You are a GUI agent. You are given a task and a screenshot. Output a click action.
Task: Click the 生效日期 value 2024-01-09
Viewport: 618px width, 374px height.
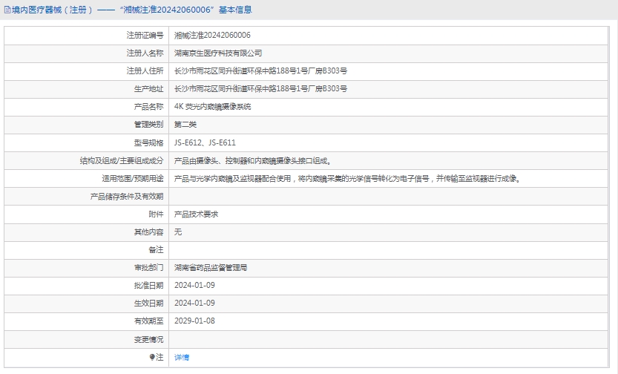coord(194,303)
